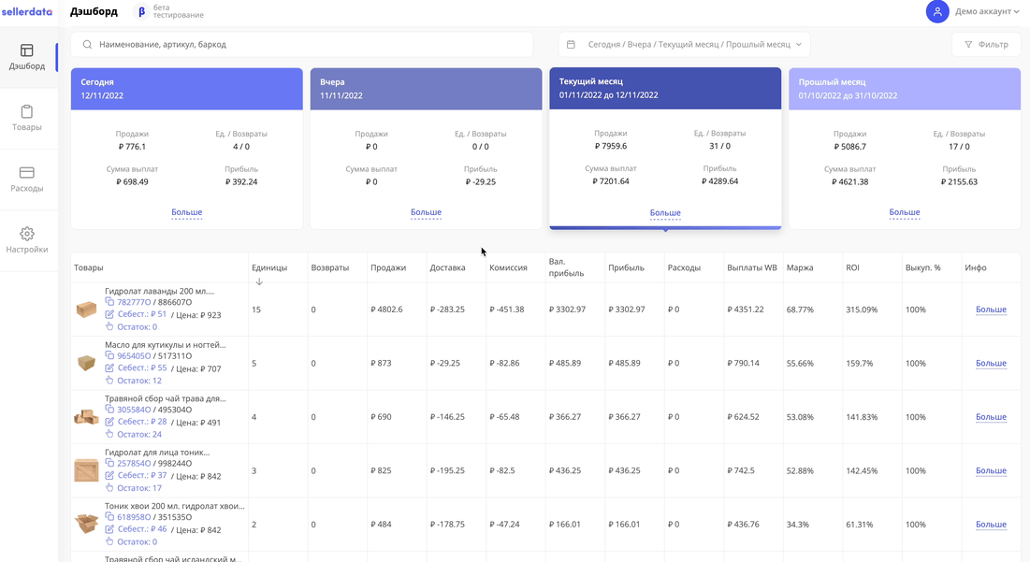Image resolution: width=1030 pixels, height=562 pixels.
Task: Open the Дэшборд sidebar section
Action: 27,57
